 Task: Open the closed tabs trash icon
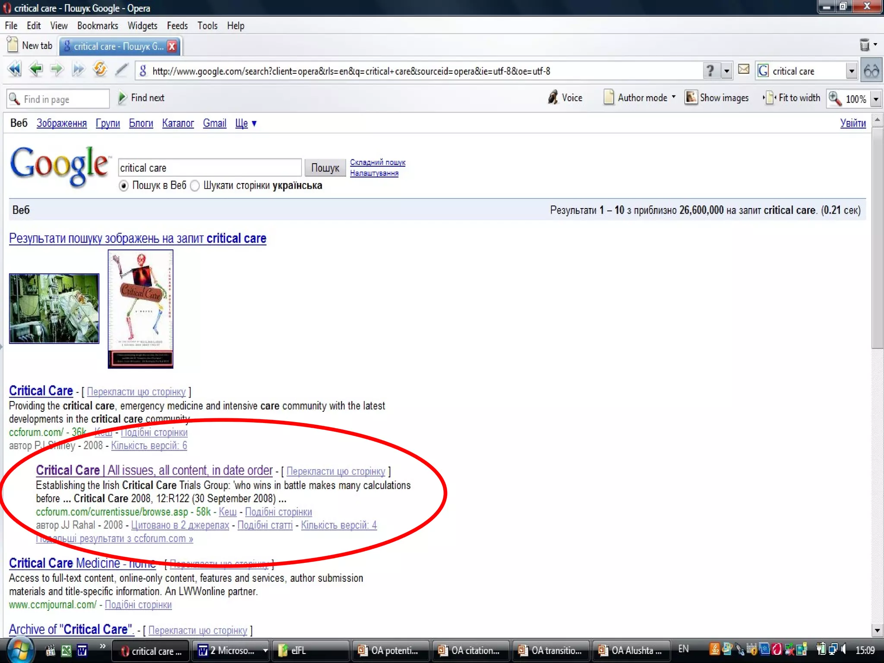pos(864,45)
